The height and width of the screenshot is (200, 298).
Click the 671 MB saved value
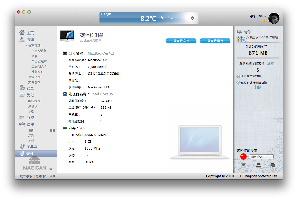click(x=258, y=53)
